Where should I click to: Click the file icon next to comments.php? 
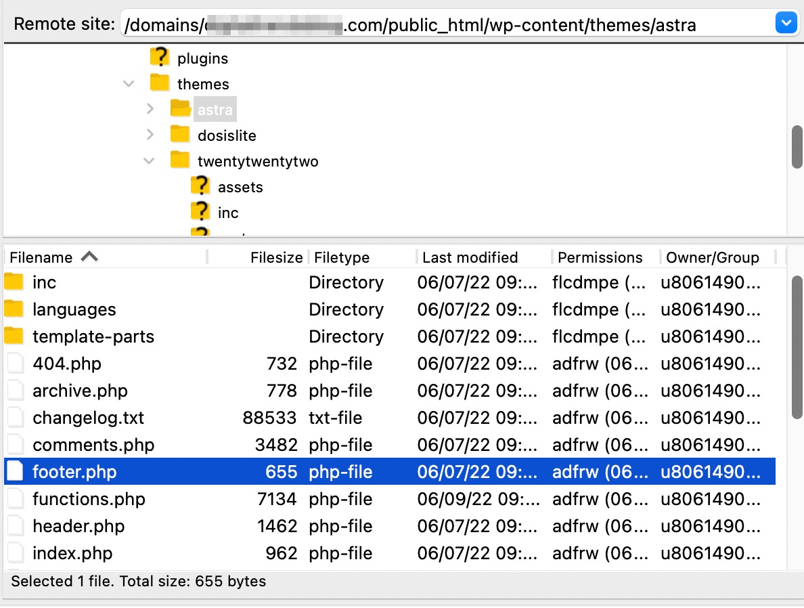[16, 444]
